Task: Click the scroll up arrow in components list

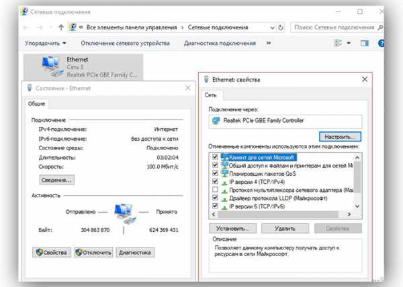Action: (357, 157)
